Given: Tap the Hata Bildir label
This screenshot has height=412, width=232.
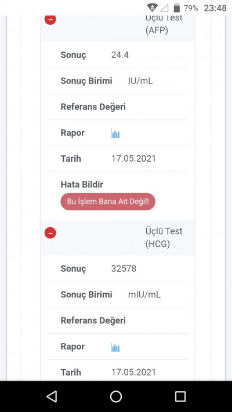Looking at the screenshot, I should [x=82, y=184].
